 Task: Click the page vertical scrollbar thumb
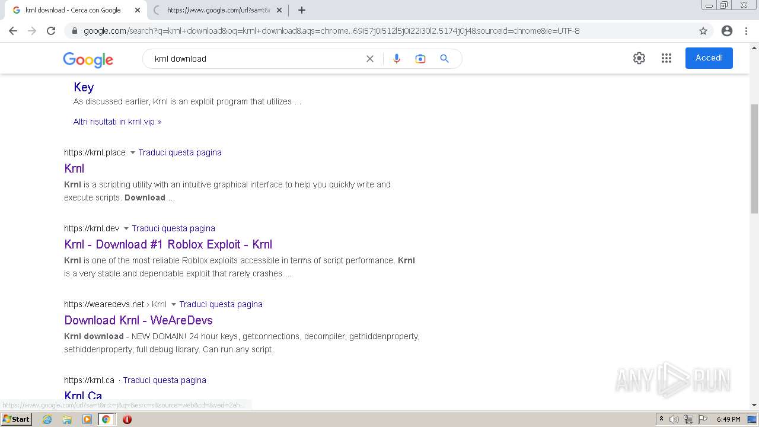(754, 158)
